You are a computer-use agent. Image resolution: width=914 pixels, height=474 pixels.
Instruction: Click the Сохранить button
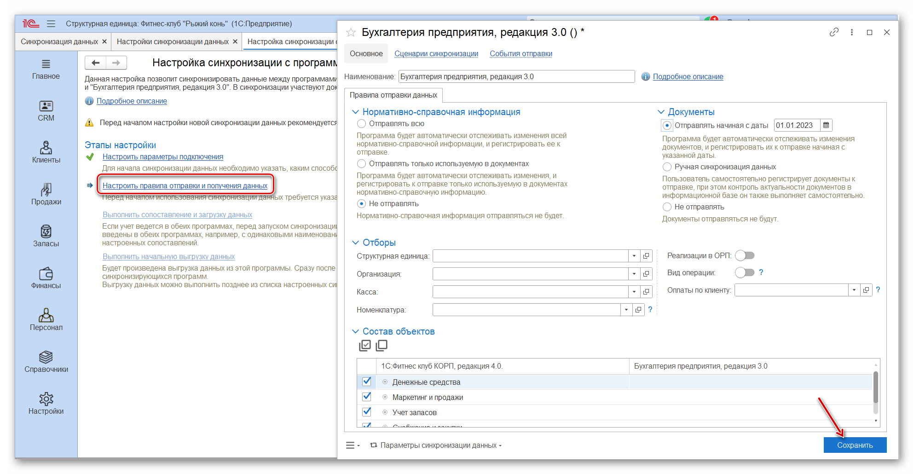tap(855, 445)
